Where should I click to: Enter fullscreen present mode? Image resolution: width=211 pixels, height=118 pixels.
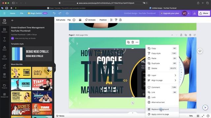(x=203, y=116)
